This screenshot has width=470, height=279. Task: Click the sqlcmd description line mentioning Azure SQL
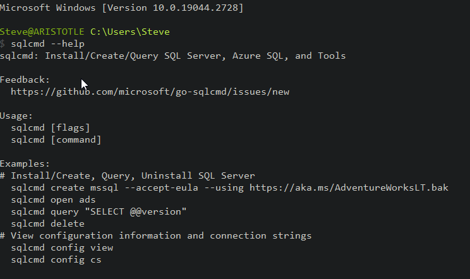[x=172, y=56]
